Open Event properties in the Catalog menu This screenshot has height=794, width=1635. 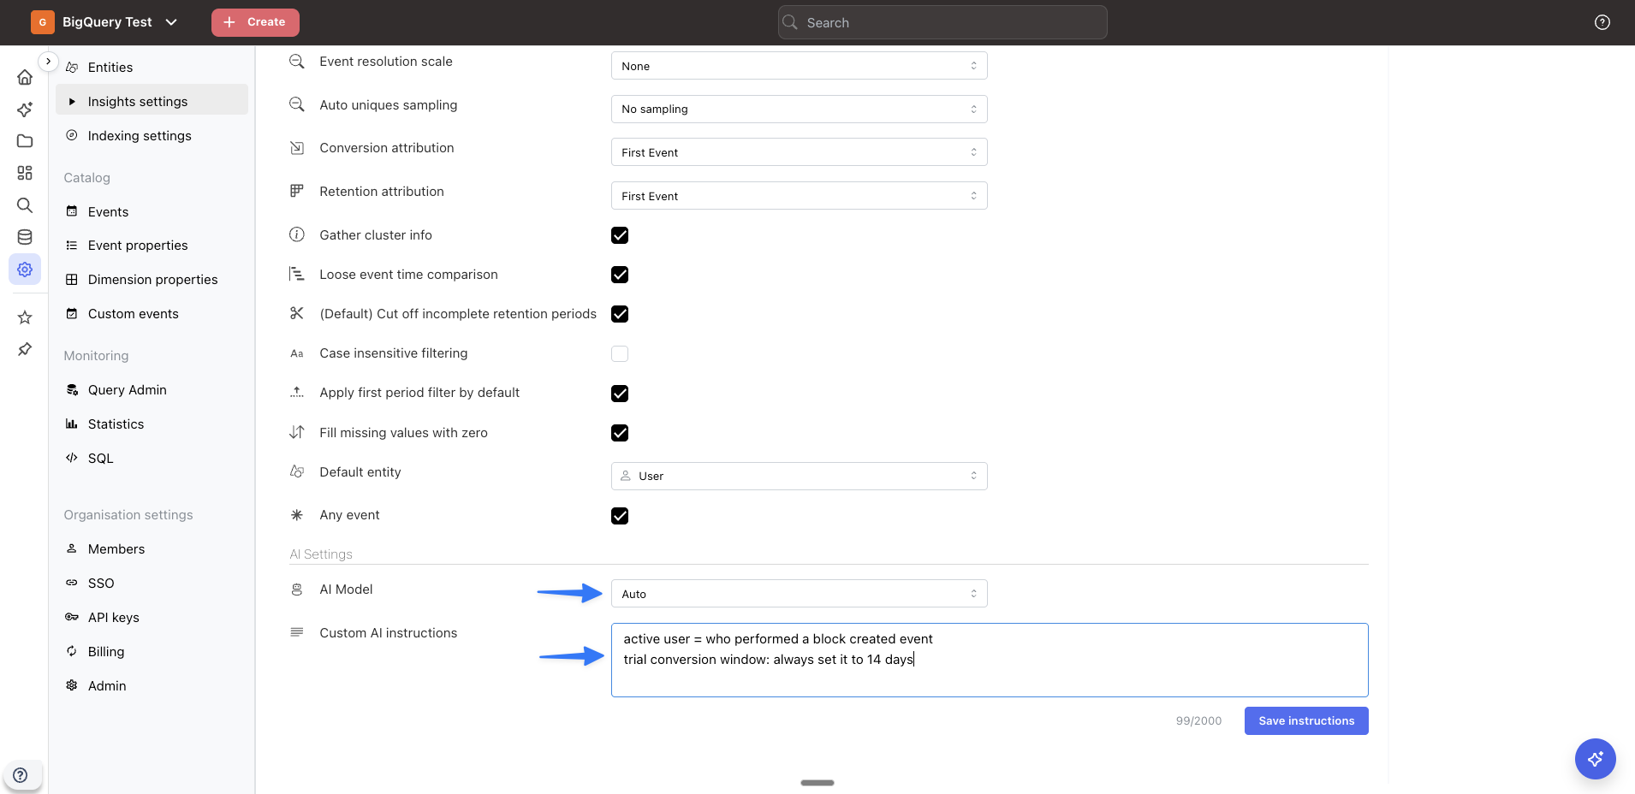(x=138, y=246)
